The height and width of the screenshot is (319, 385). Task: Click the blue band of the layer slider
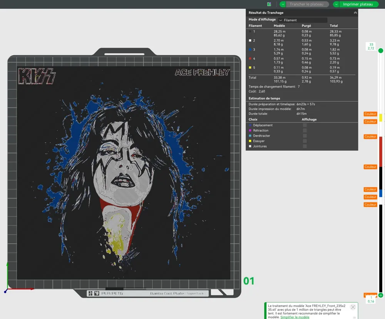381,193
